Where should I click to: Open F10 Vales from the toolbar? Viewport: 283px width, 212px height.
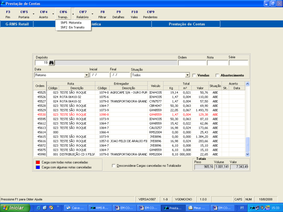click(134, 14)
